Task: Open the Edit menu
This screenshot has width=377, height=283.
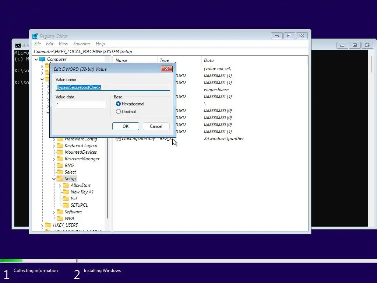Action: click(x=50, y=44)
